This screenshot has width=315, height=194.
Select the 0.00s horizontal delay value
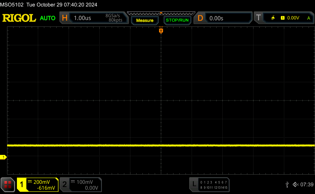point(216,18)
